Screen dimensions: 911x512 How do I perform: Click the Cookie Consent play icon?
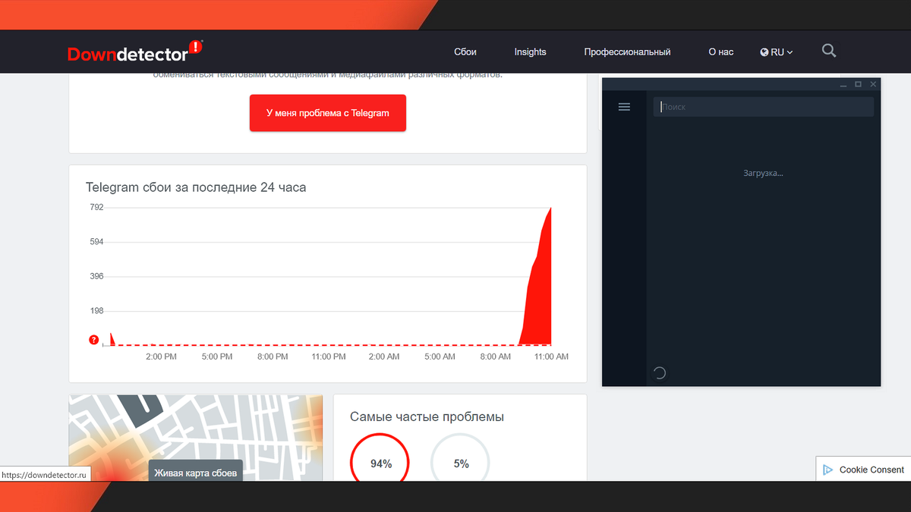(x=828, y=470)
